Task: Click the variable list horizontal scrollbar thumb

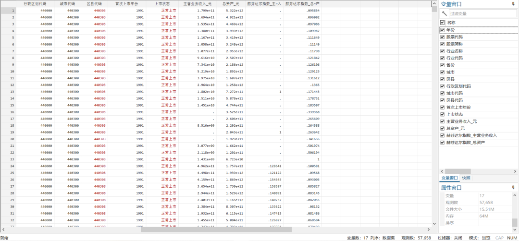Action: 458,171
